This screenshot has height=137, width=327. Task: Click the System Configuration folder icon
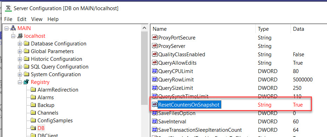click(26, 74)
